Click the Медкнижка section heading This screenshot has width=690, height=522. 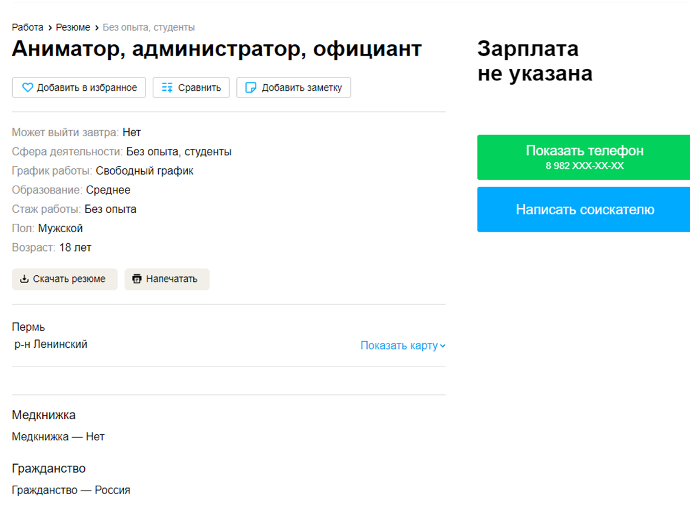click(44, 415)
